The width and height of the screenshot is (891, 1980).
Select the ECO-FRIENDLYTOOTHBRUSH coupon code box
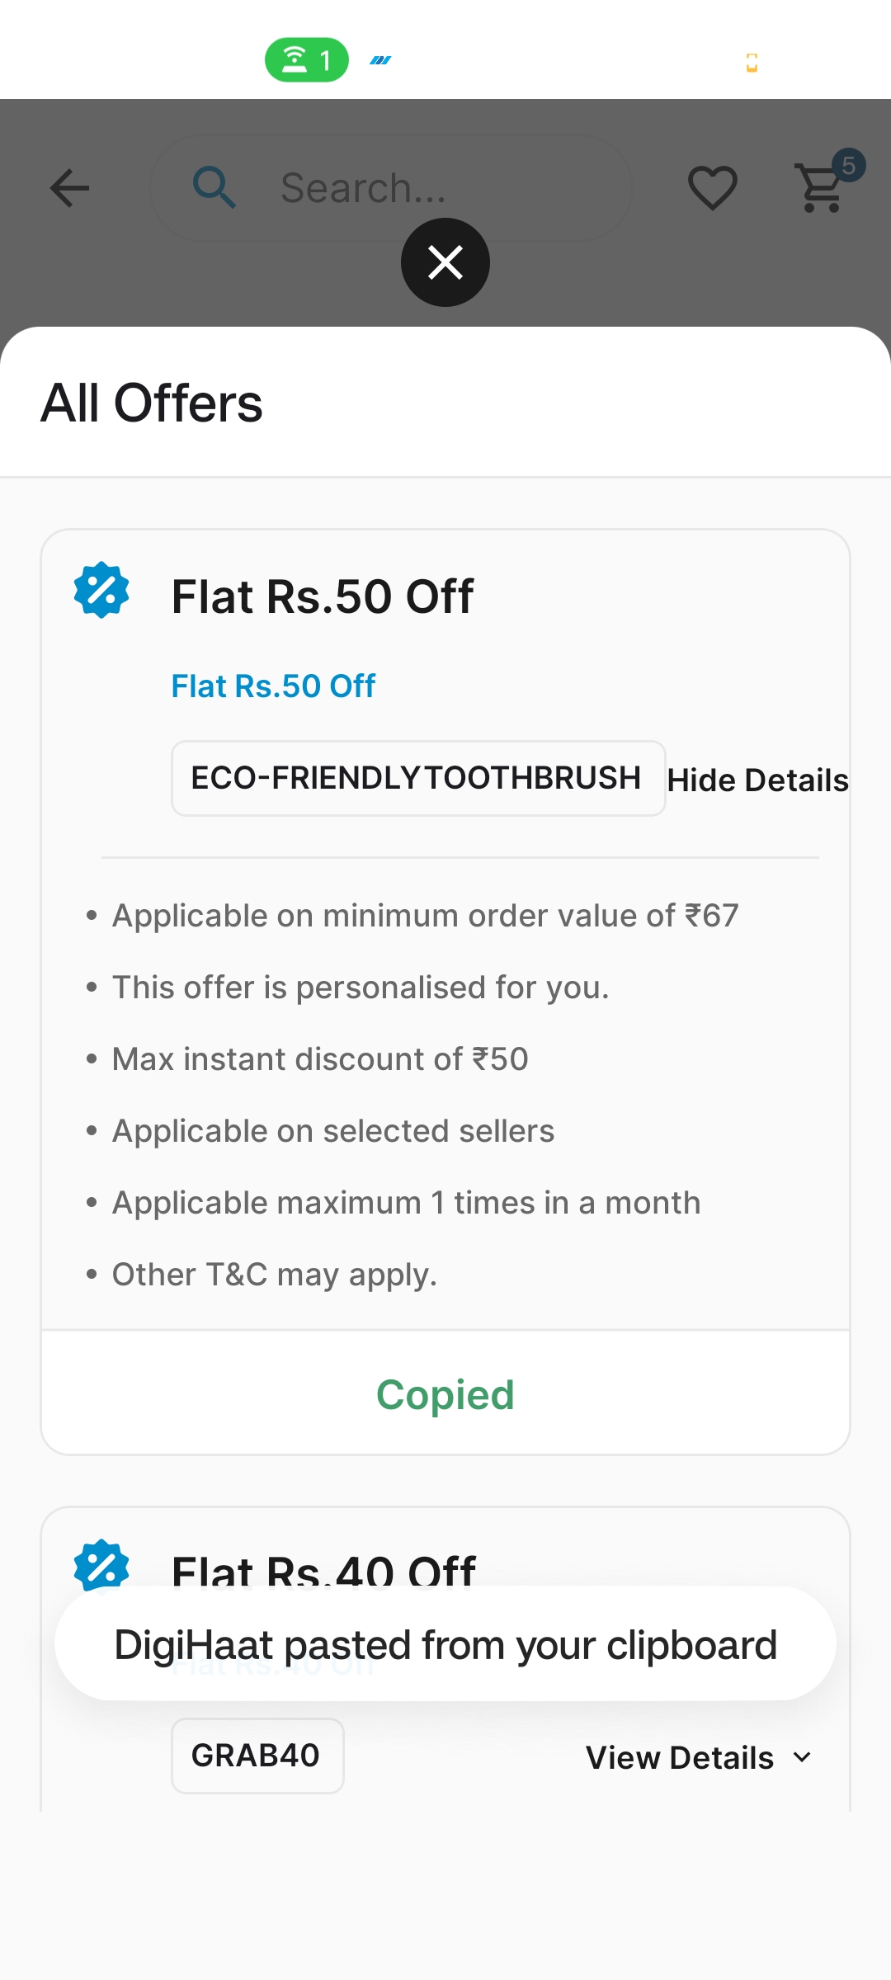click(417, 778)
